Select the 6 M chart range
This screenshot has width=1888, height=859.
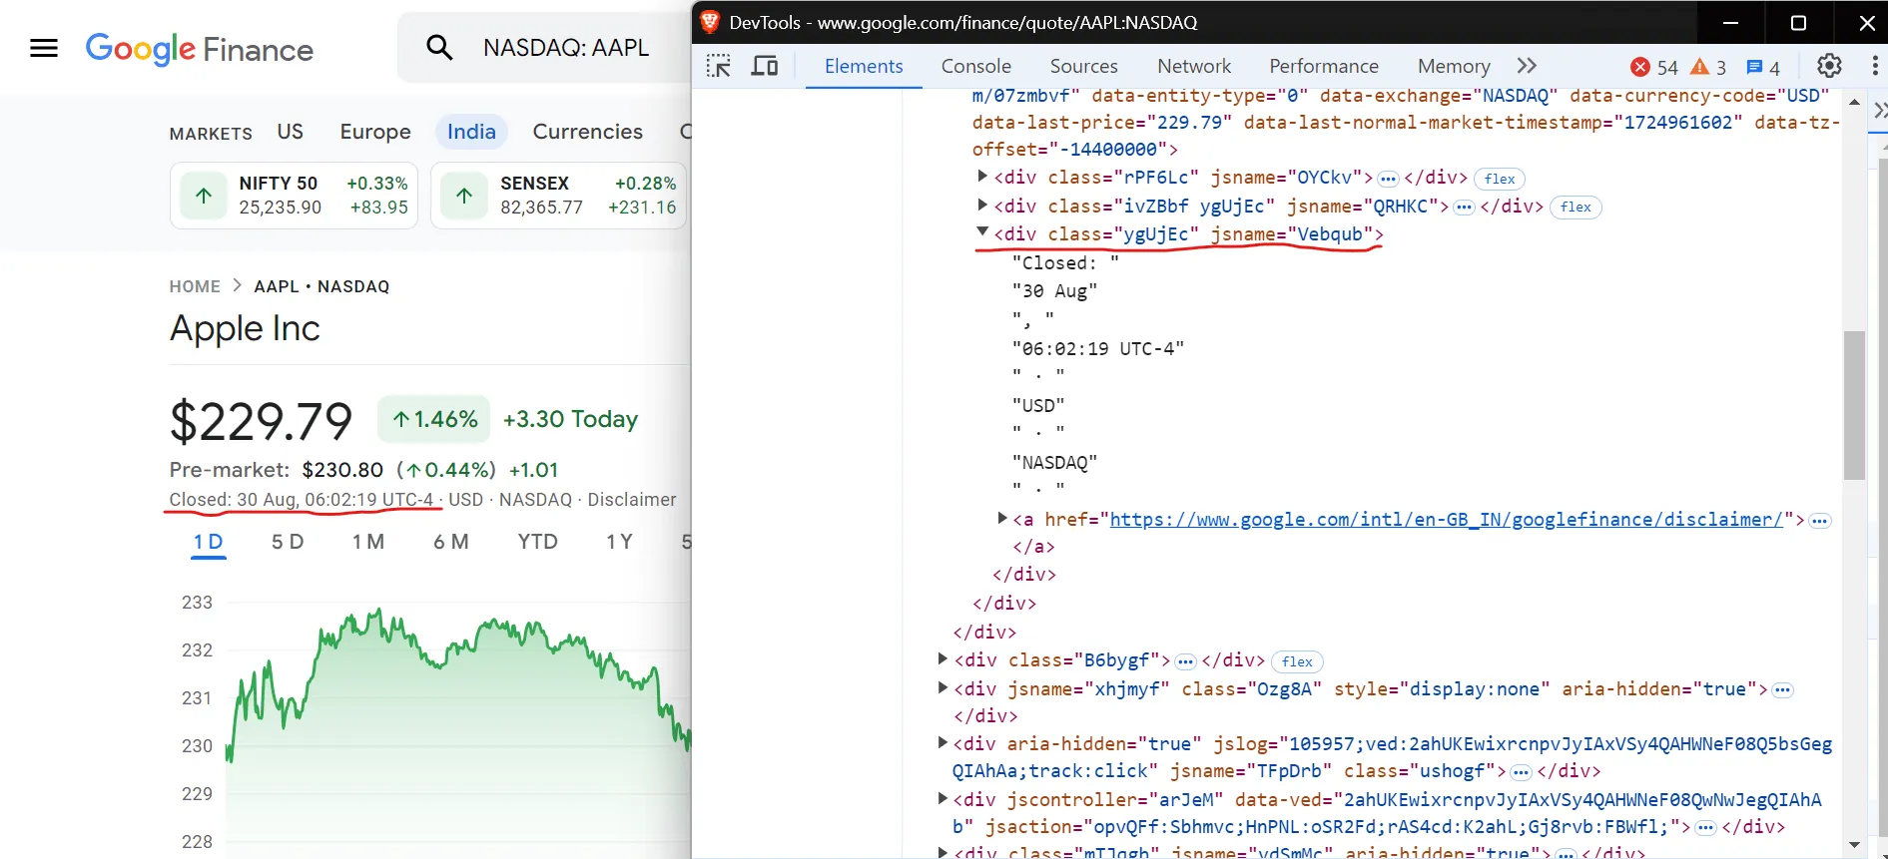(451, 542)
